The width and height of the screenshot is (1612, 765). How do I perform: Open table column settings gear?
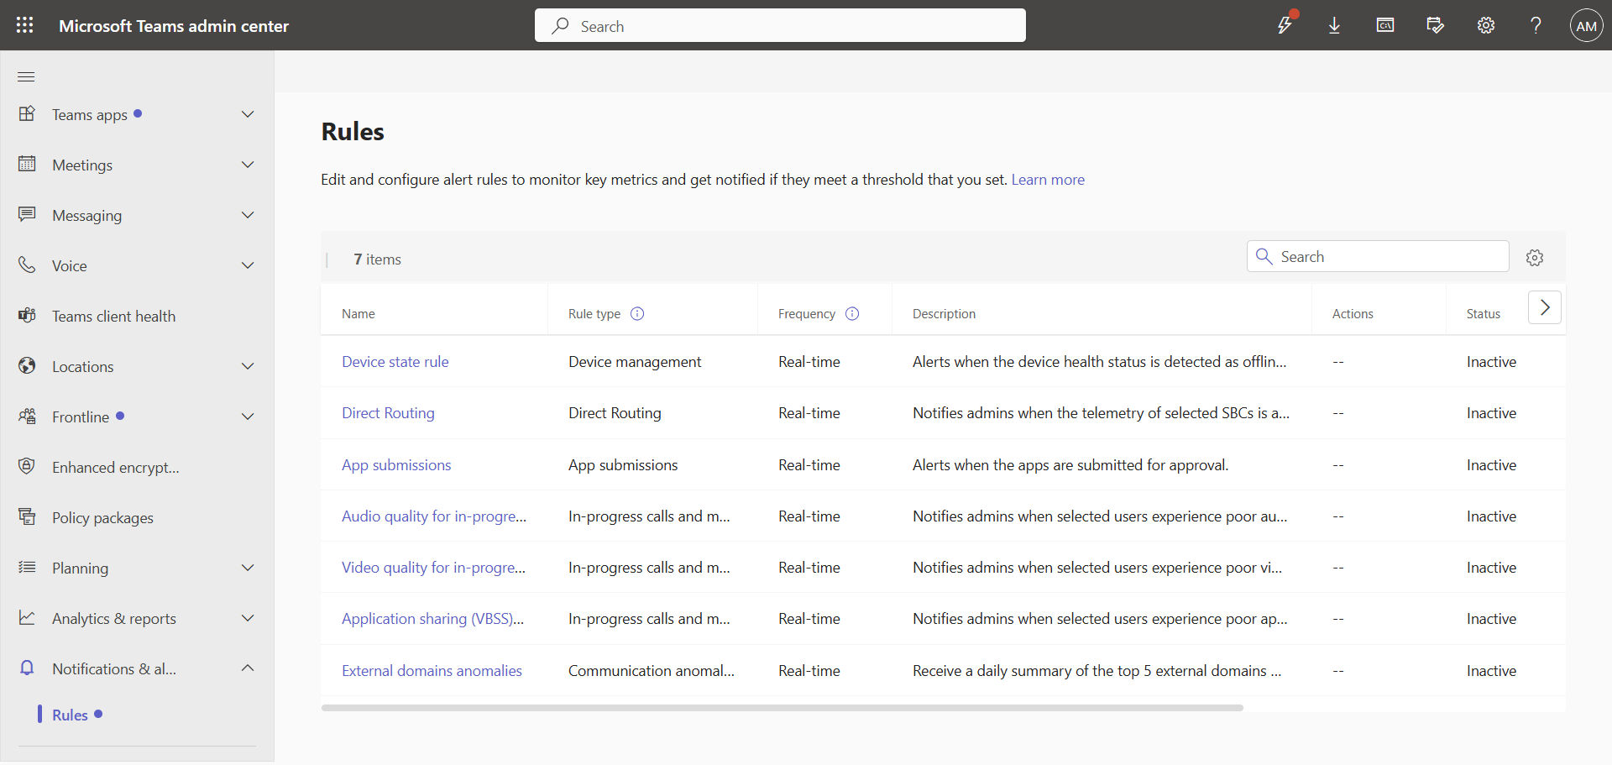click(1535, 258)
